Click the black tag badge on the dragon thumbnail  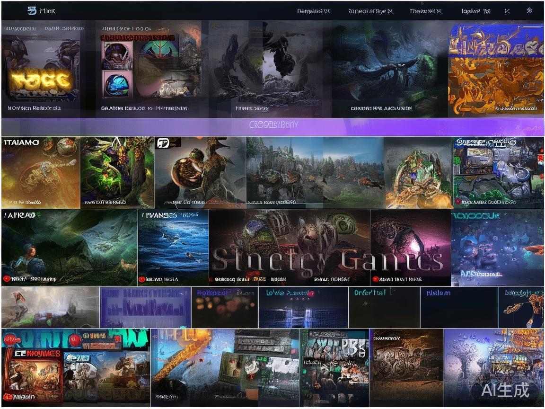pos(163,142)
